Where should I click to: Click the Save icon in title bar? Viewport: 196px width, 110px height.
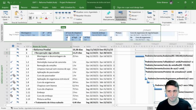4,2
